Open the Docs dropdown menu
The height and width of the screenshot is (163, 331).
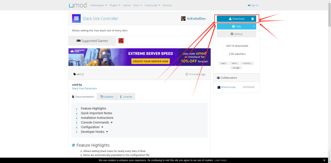pyautogui.click(x=138, y=5)
